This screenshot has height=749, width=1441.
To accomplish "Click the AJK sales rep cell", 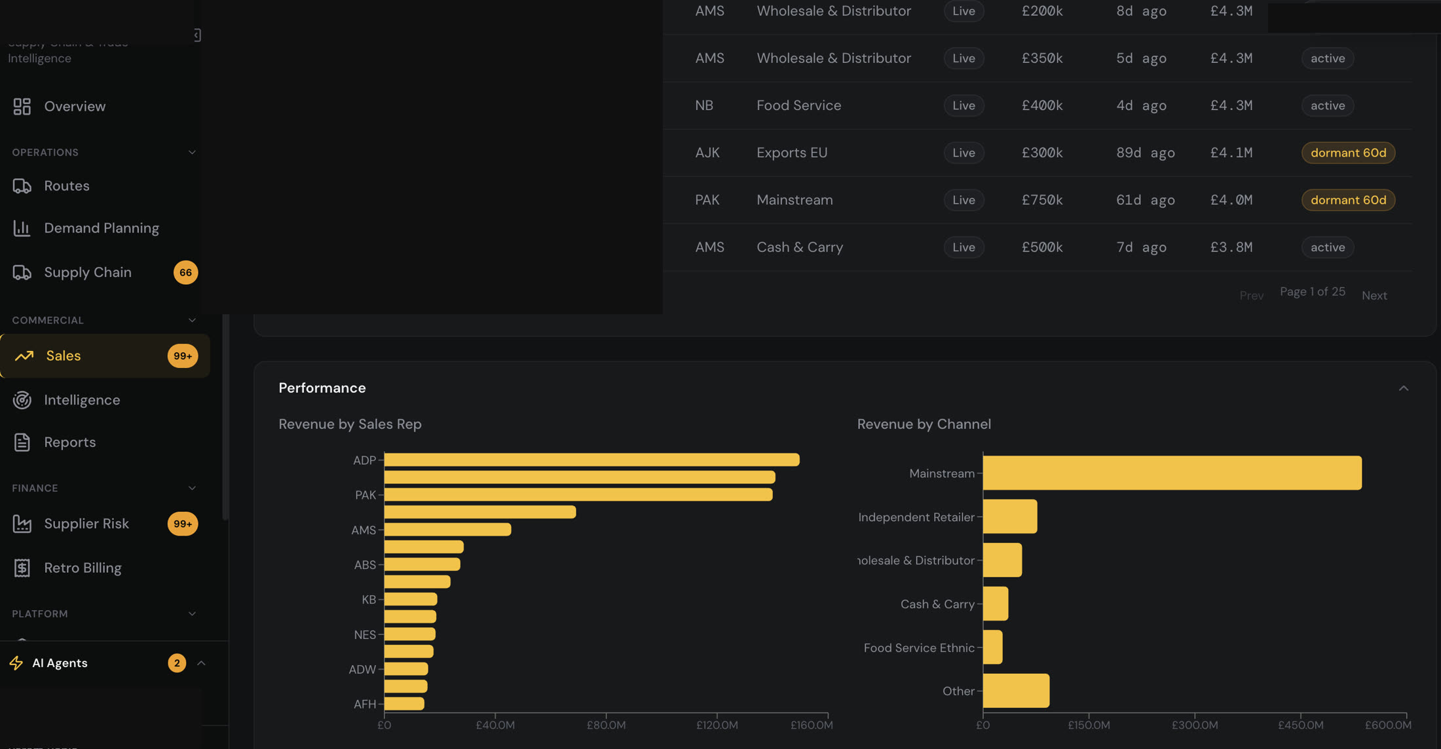I will click(707, 153).
